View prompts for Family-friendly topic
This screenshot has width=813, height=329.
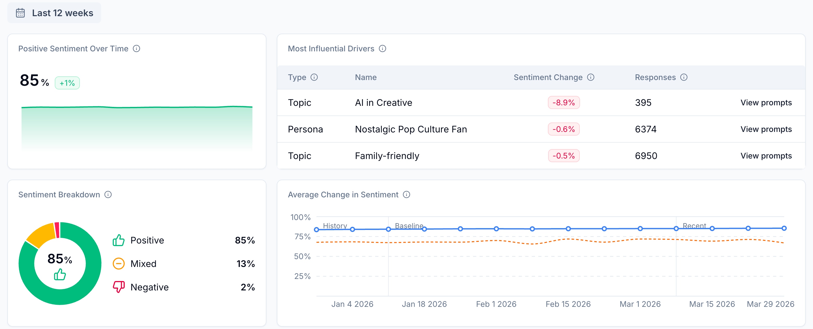766,156
